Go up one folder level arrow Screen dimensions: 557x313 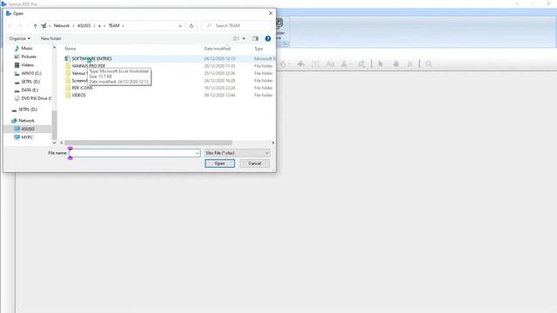tap(35, 25)
